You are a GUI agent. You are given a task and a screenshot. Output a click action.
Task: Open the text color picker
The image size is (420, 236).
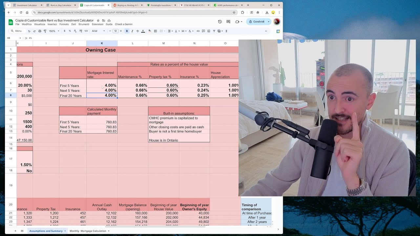(x=143, y=31)
